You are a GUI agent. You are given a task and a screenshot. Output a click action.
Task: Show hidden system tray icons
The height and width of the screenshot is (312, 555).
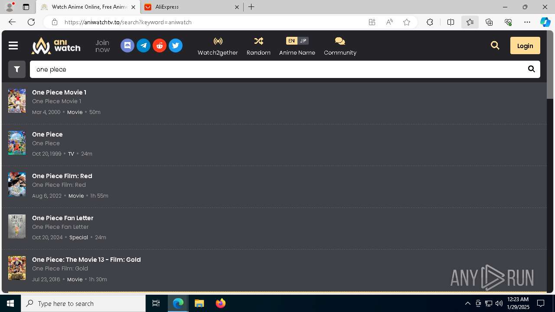click(467, 303)
